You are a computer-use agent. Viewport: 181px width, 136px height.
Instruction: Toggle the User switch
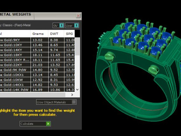pyautogui.click(x=72, y=25)
